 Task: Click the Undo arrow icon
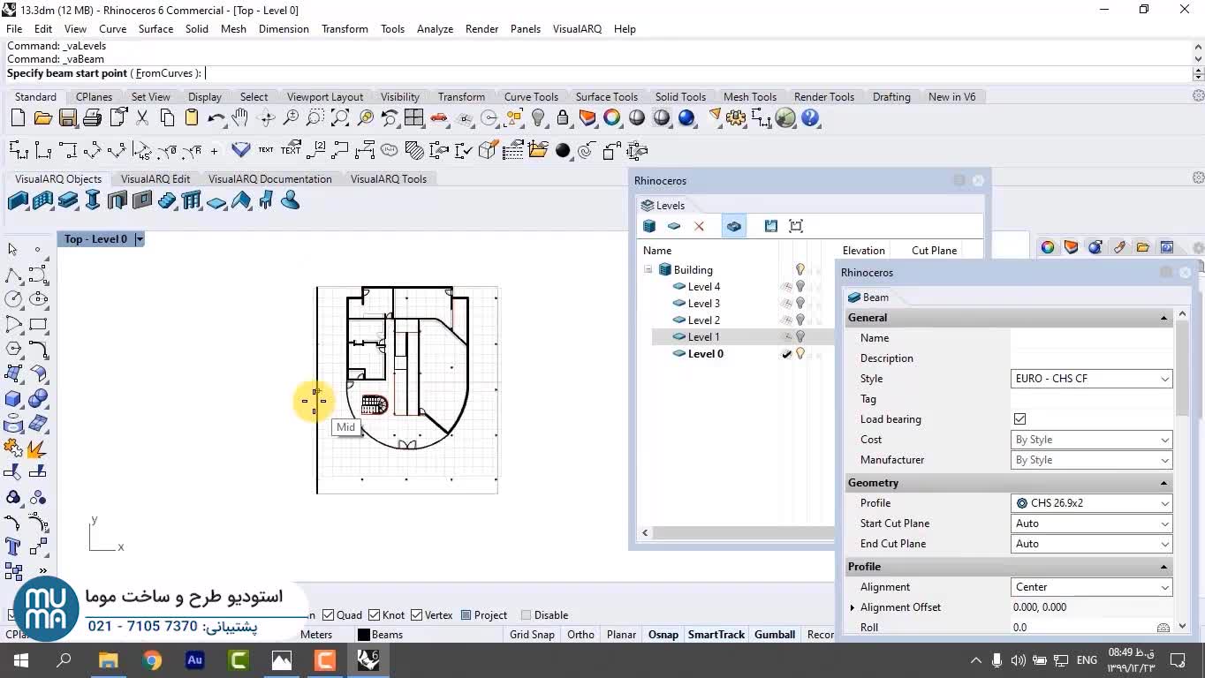[x=216, y=117]
